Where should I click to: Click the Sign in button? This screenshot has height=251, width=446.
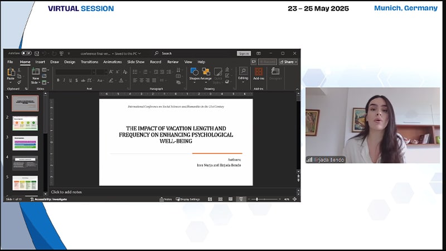(244, 54)
